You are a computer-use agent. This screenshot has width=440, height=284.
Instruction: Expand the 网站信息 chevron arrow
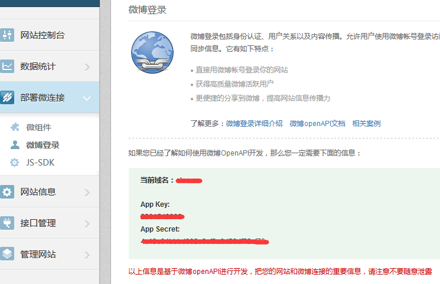pos(87,192)
